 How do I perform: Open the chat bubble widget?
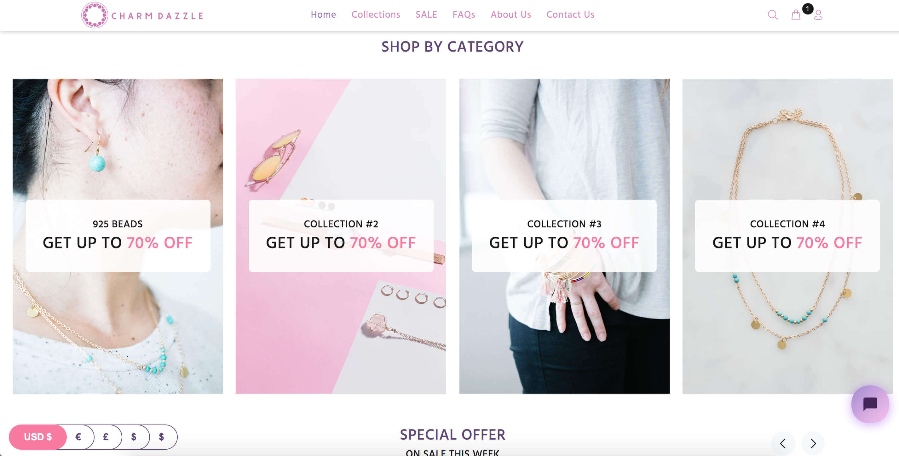pyautogui.click(x=870, y=404)
